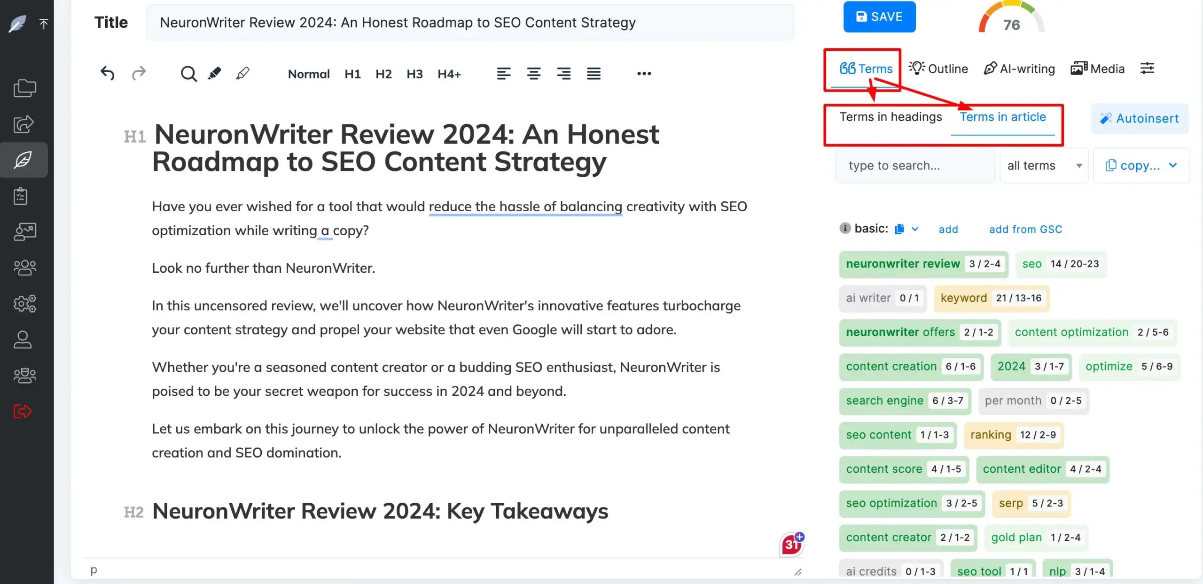Apply justify alignment to text

pos(594,74)
